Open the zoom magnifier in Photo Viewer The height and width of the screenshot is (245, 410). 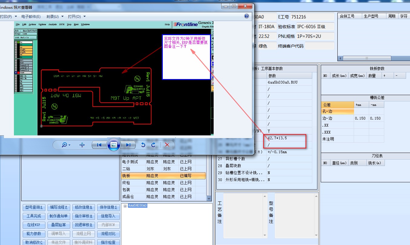[66, 145]
